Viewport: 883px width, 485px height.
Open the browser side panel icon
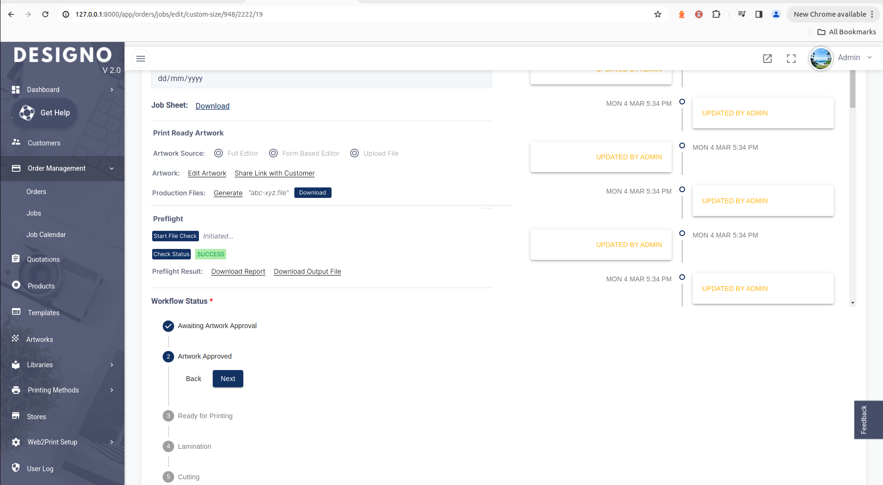click(x=759, y=14)
